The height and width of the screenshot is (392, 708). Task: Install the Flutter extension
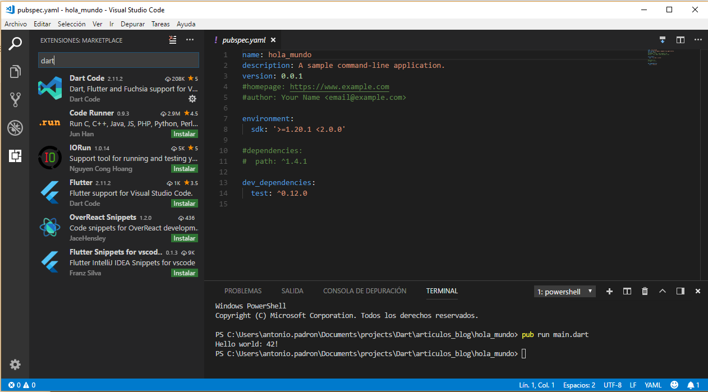click(184, 204)
